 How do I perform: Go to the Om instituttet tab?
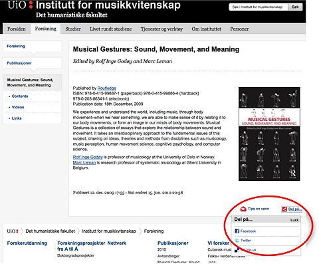point(207,29)
